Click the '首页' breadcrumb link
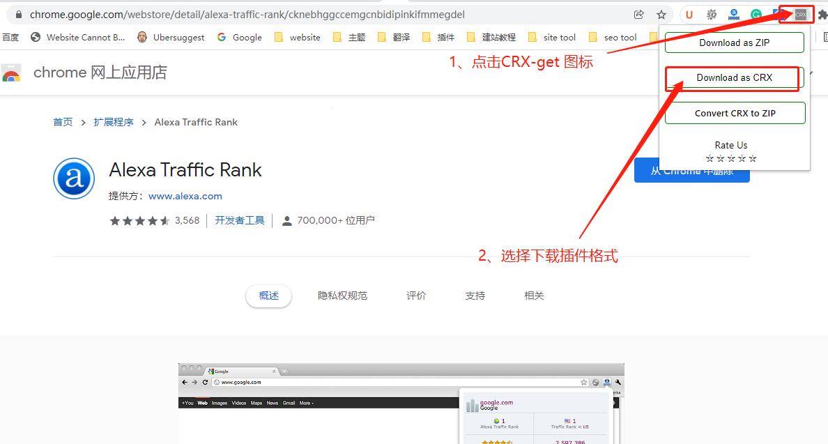This screenshot has height=444, width=828. pos(63,122)
